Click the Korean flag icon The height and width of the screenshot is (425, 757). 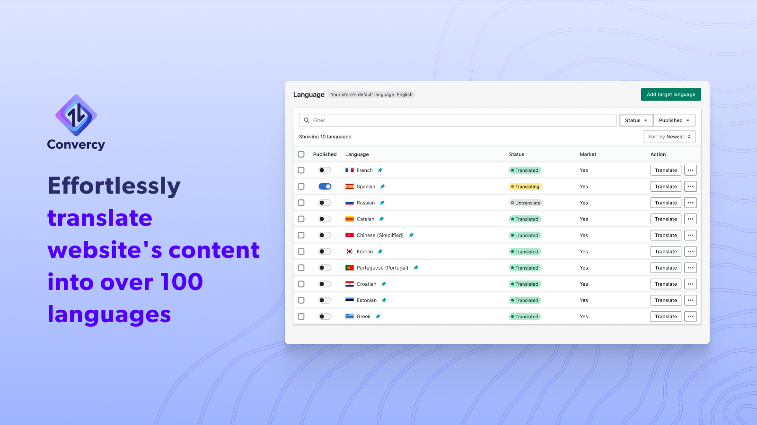pyautogui.click(x=350, y=252)
